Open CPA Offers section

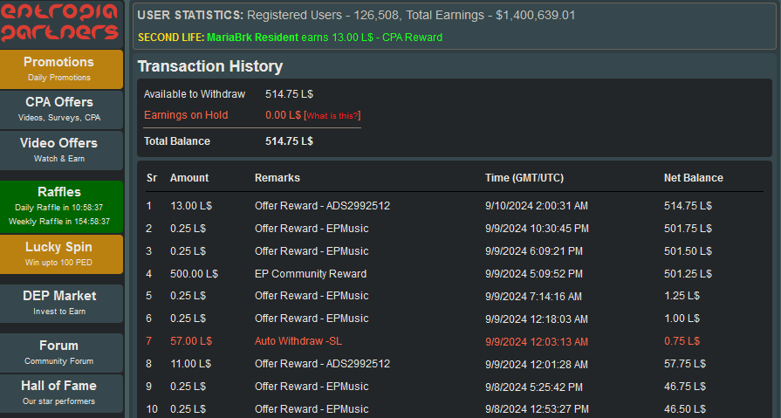[x=61, y=110]
